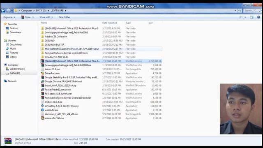Select the winrar-x64-550.exe icon
The height and width of the screenshot is (148, 263).
tap(43, 118)
